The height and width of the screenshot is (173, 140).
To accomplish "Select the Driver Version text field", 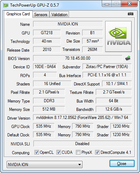I will coord(82,118).
